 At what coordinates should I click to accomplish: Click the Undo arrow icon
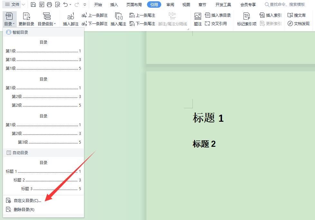pos(66,4)
